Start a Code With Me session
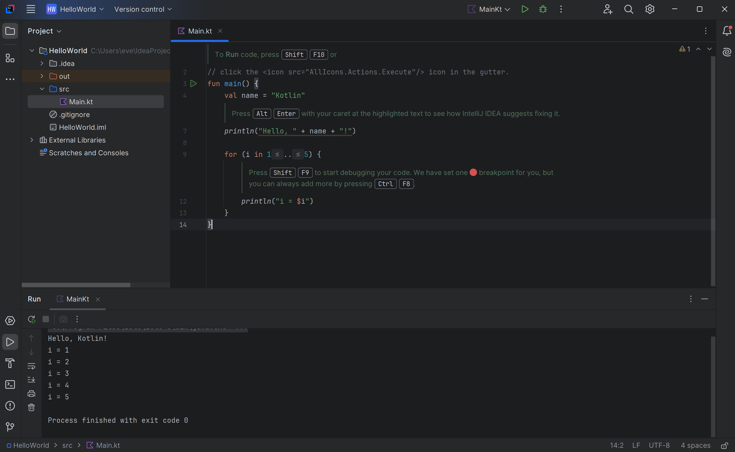 [607, 9]
